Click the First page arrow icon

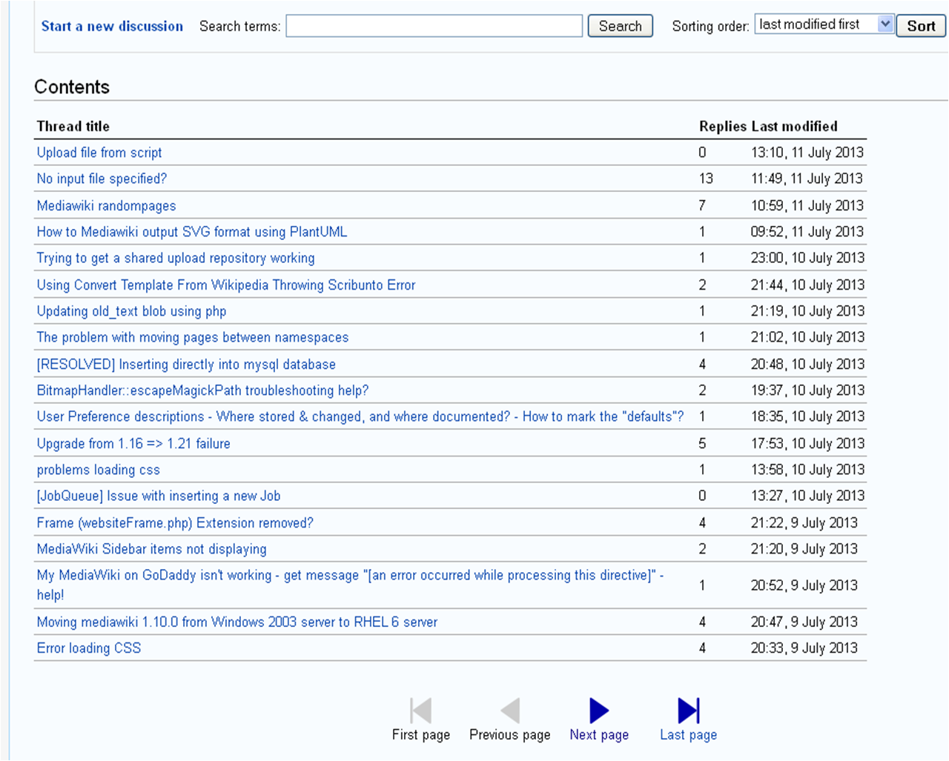[x=420, y=711]
